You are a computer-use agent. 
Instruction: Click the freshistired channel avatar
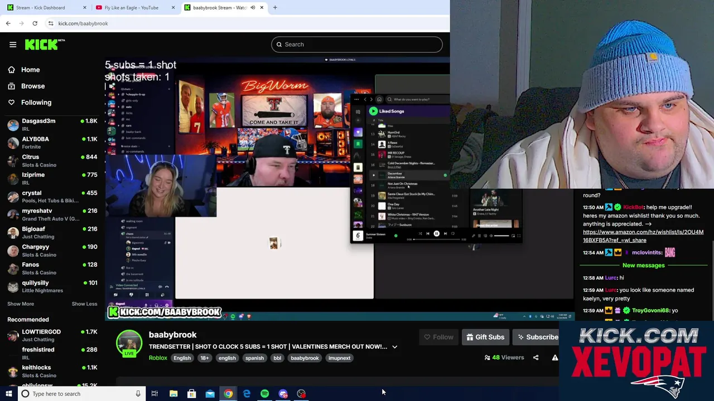click(x=13, y=354)
